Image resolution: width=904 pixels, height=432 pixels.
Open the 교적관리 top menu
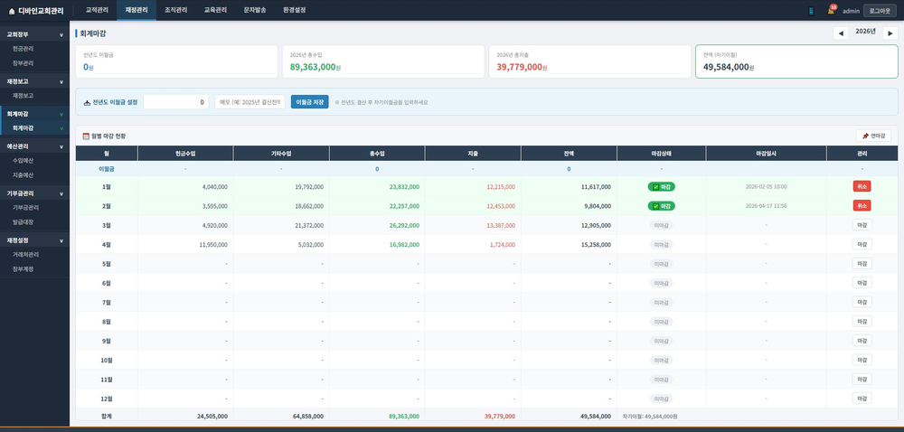point(97,10)
